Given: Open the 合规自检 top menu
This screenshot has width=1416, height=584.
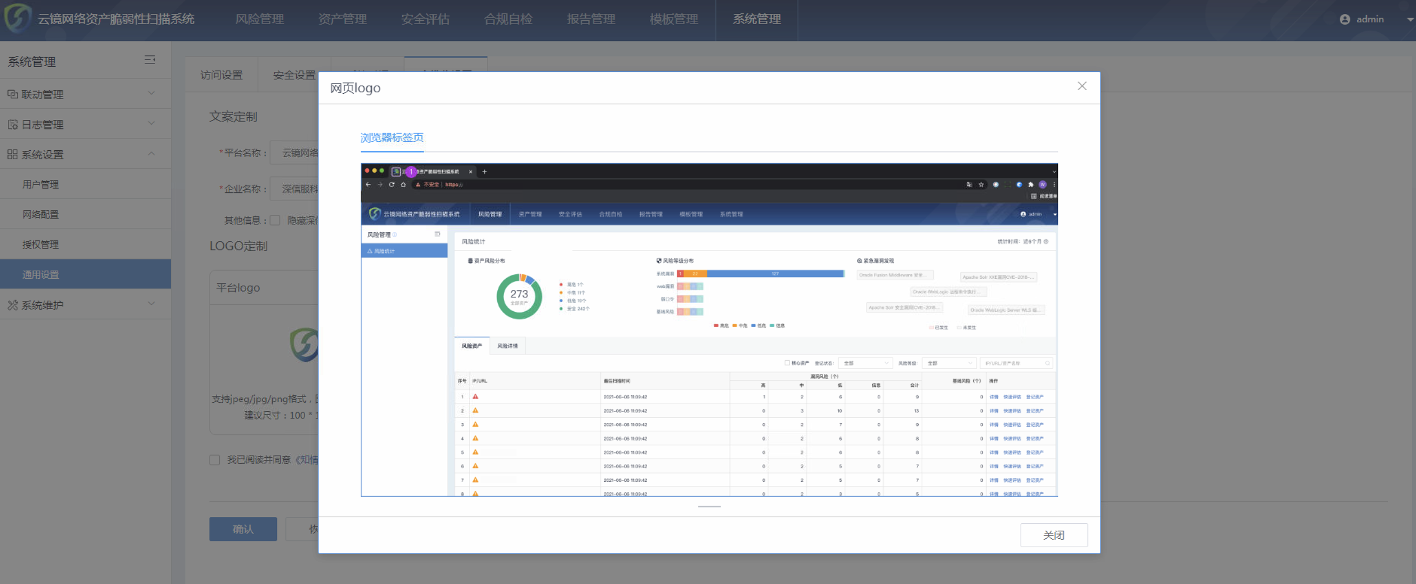Looking at the screenshot, I should [x=508, y=19].
